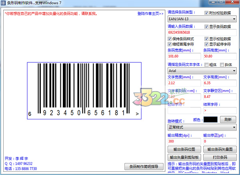This screenshot has width=240, height=175.
Task: Click the 电话 : 135 8886 7730 text
Action: [21, 169]
